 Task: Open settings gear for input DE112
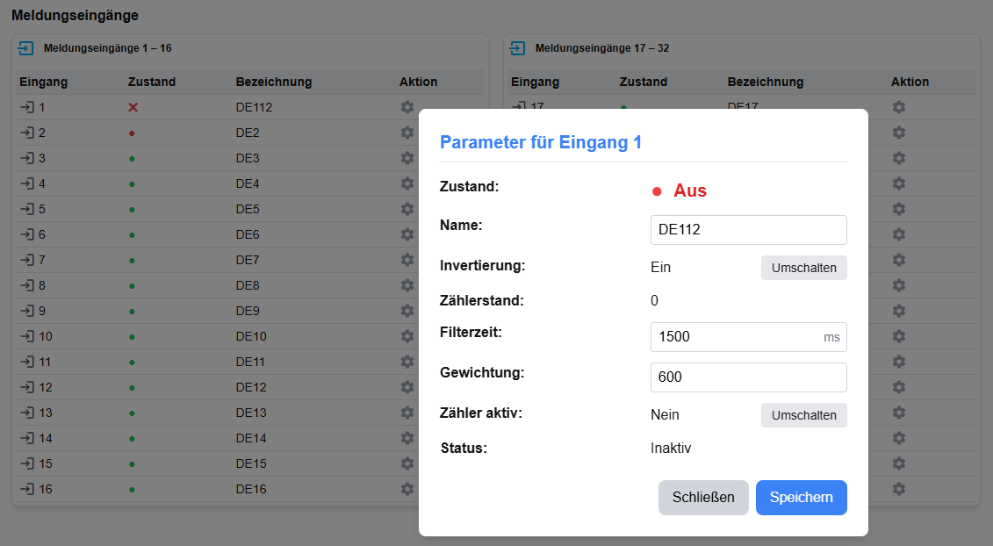point(407,107)
